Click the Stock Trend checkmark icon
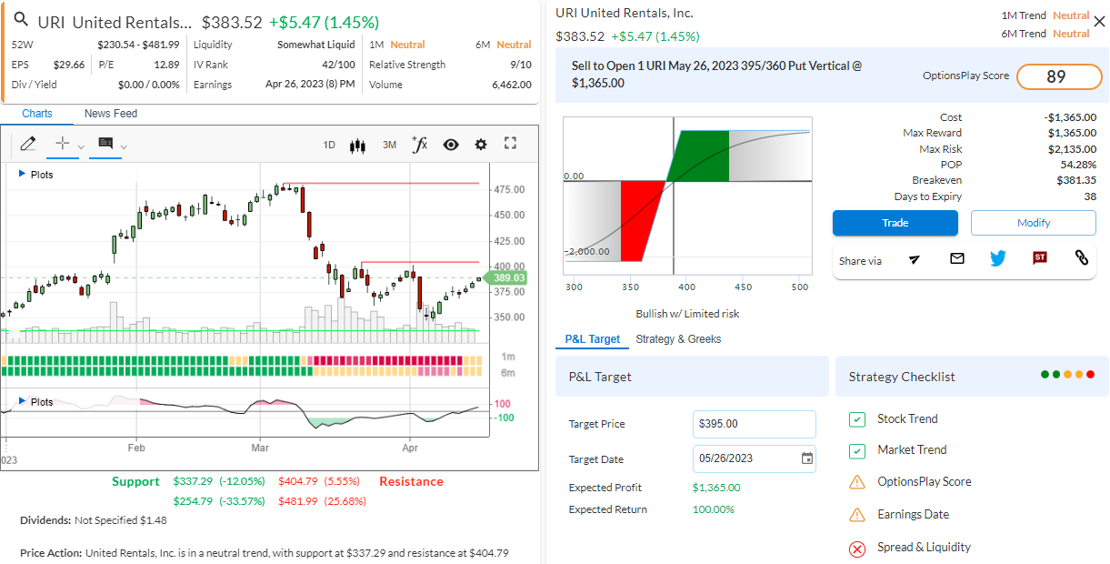The image size is (1110, 564). click(x=856, y=419)
